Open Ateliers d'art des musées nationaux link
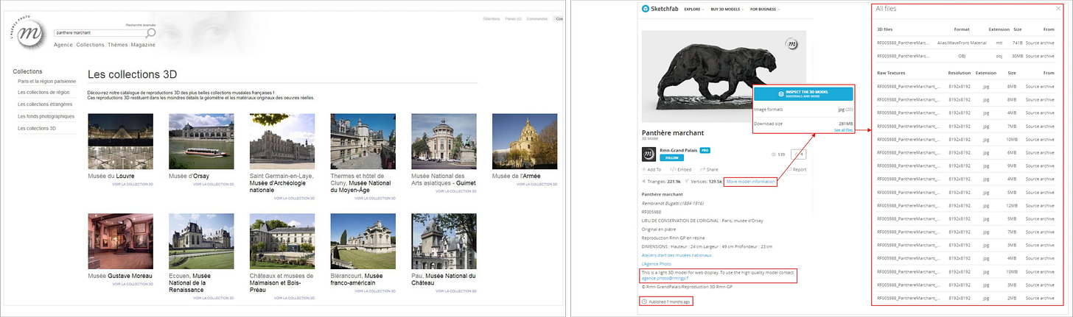The height and width of the screenshot is (317, 1073). click(677, 254)
